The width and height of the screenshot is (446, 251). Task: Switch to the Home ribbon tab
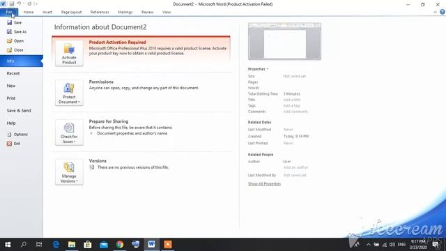pos(29,13)
